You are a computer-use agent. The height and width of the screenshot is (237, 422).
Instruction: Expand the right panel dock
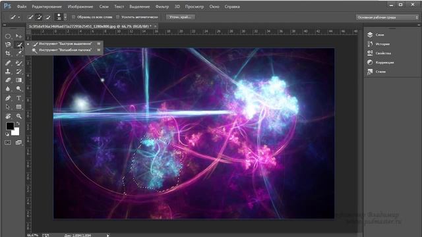point(419,25)
